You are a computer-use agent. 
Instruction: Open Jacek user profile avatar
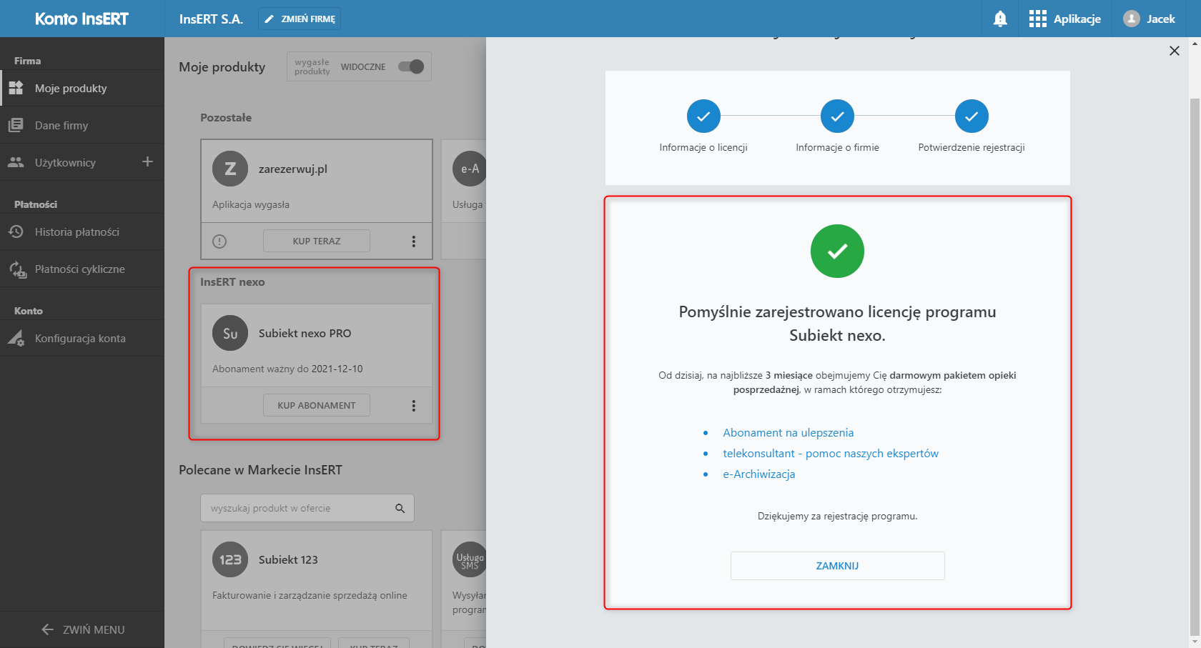[x=1132, y=19]
